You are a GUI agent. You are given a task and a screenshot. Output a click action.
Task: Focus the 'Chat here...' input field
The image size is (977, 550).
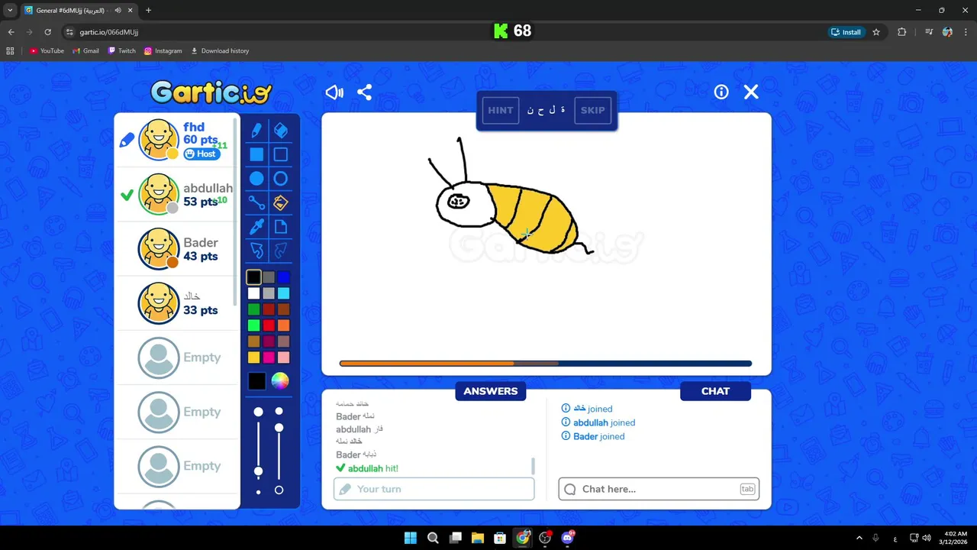tap(659, 489)
